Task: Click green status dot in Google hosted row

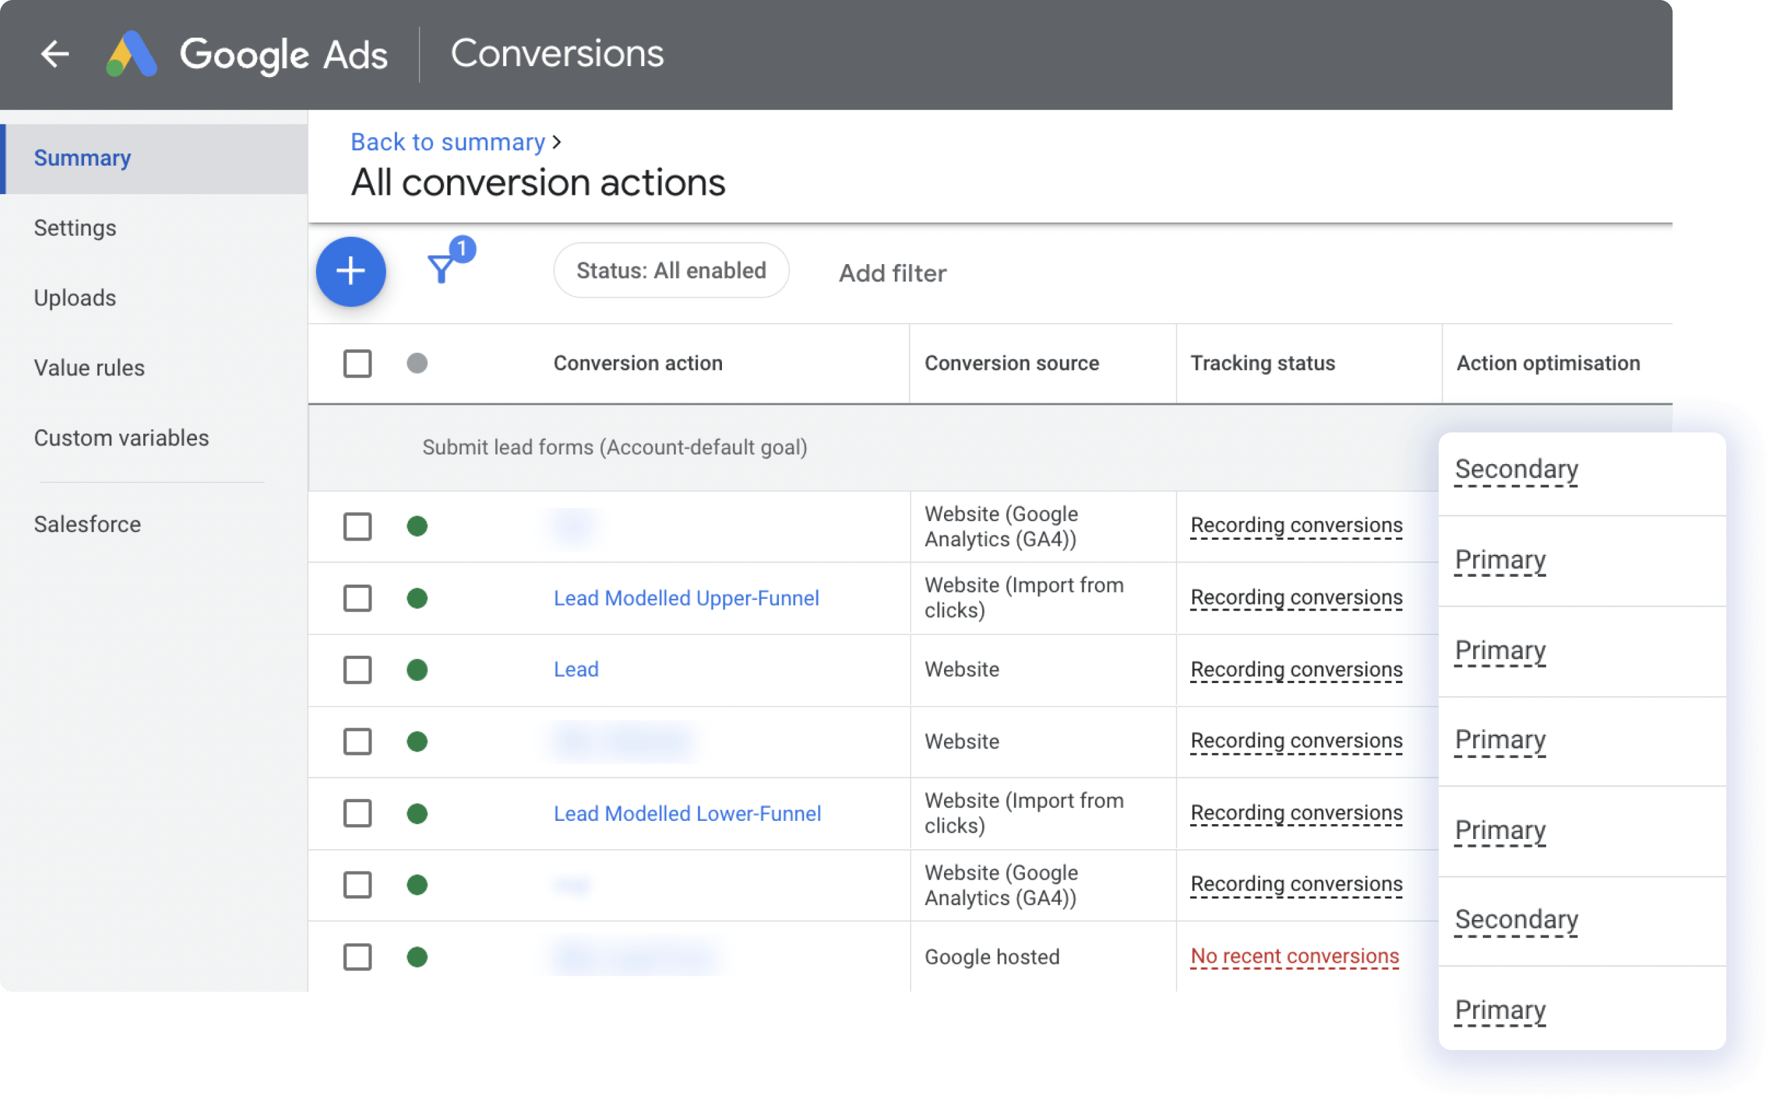Action: tap(418, 957)
